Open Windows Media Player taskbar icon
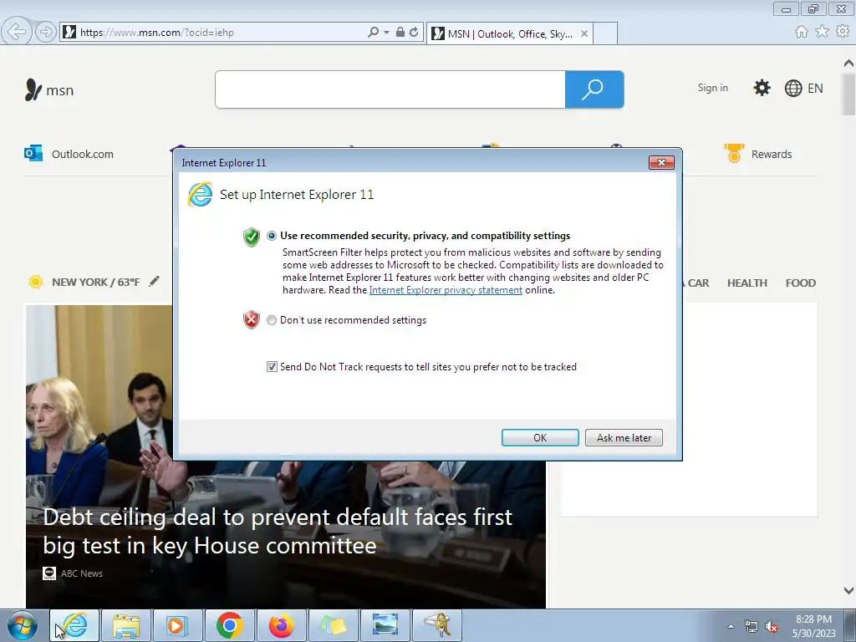856x642 pixels. tap(177, 625)
